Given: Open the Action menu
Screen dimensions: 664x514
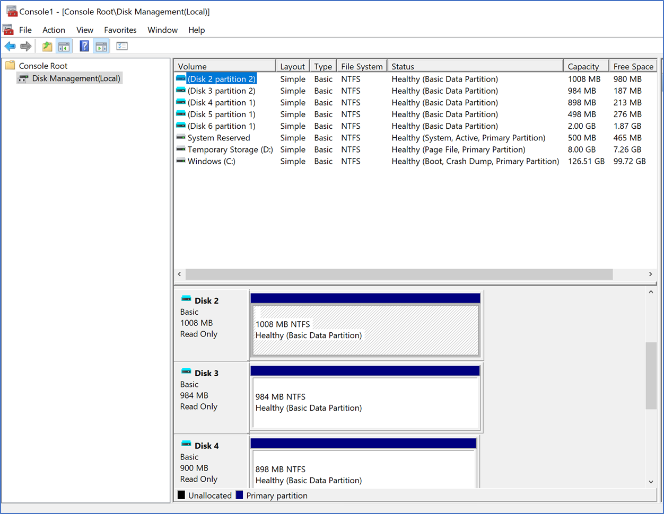Looking at the screenshot, I should [54, 30].
